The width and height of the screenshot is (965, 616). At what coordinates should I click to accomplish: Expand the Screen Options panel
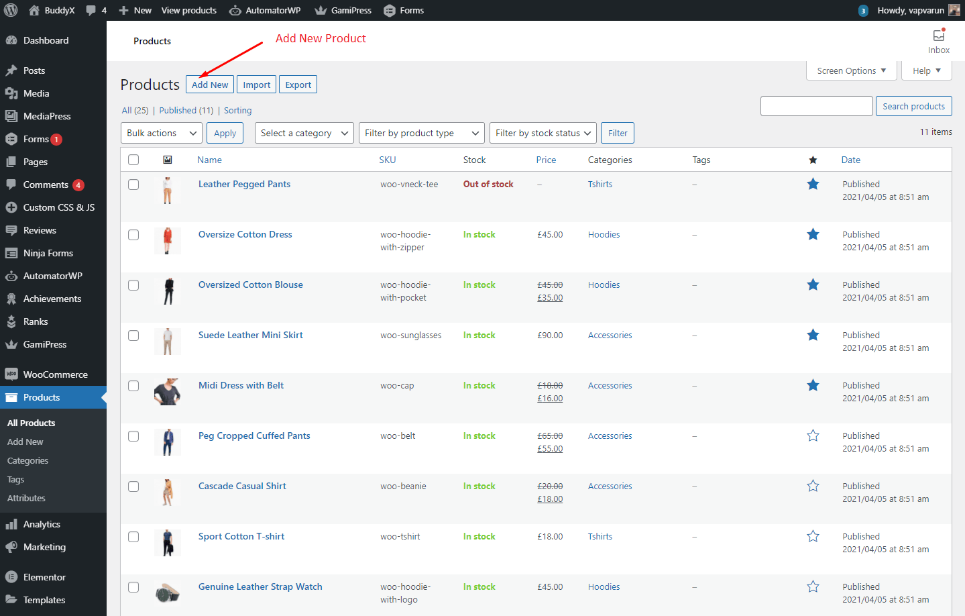click(851, 70)
